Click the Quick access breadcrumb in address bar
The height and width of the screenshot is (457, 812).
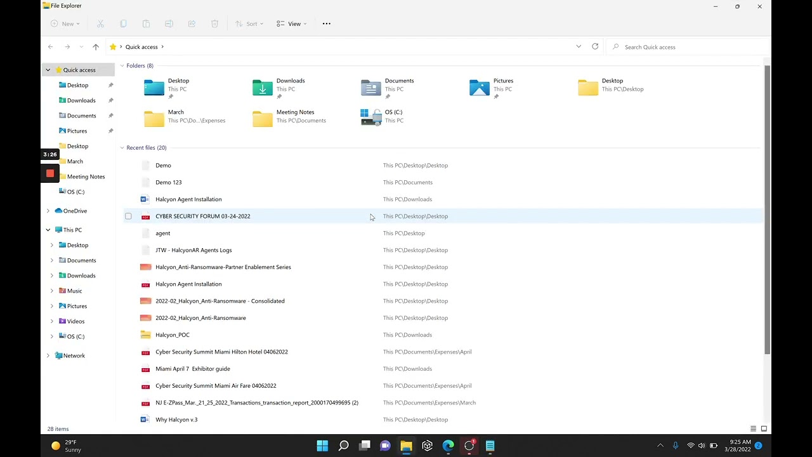[141, 47]
